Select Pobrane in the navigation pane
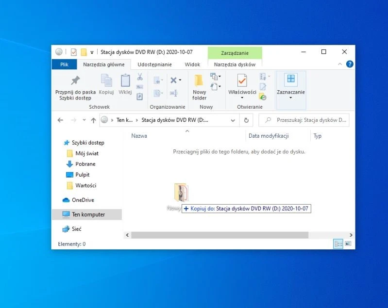Image resolution: width=388 pixels, height=308 pixels. pos(85,164)
